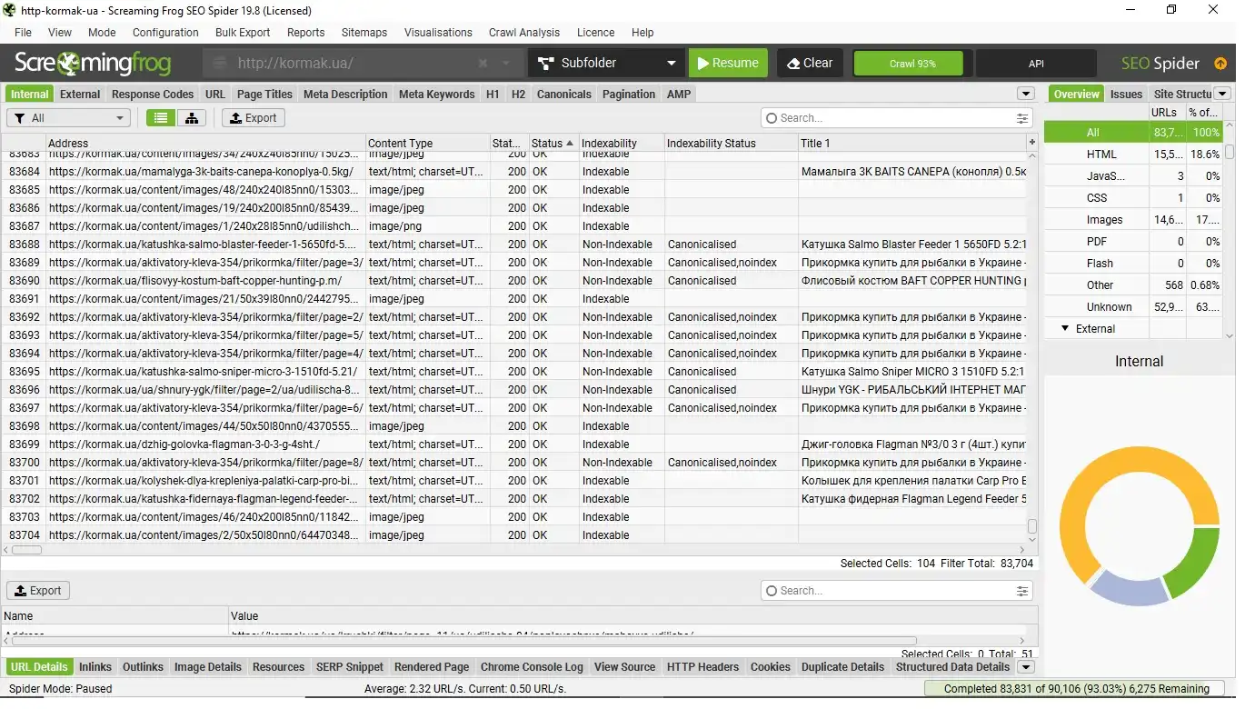Expand the overflow tabs dropdown after AMP
This screenshot has height=709, width=1255.
tap(1026, 94)
